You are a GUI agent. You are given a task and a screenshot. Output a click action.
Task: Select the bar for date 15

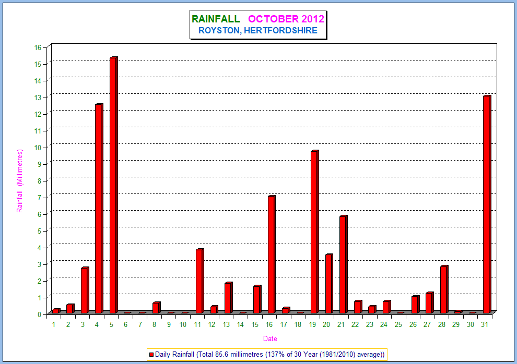click(257, 299)
